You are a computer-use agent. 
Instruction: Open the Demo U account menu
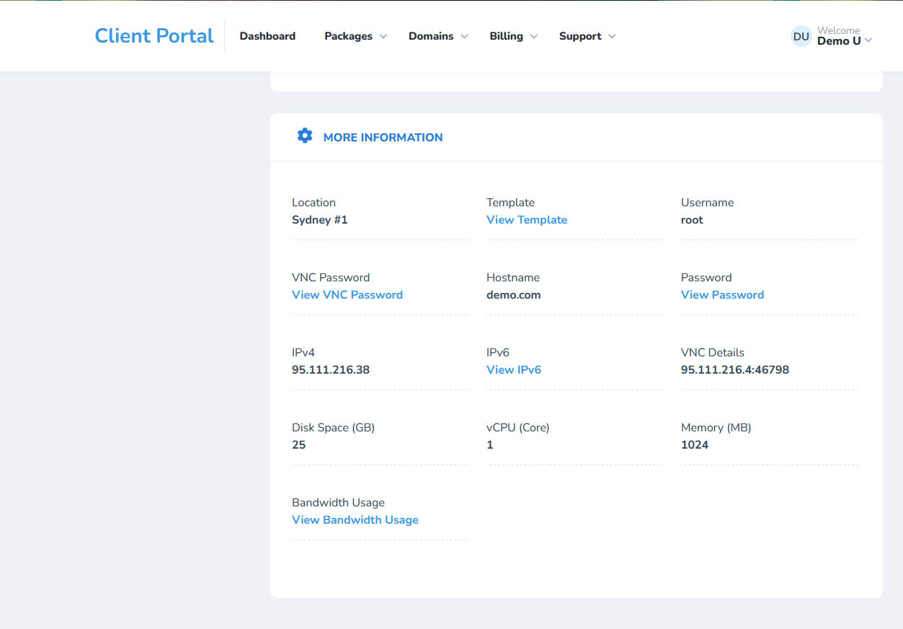(839, 41)
